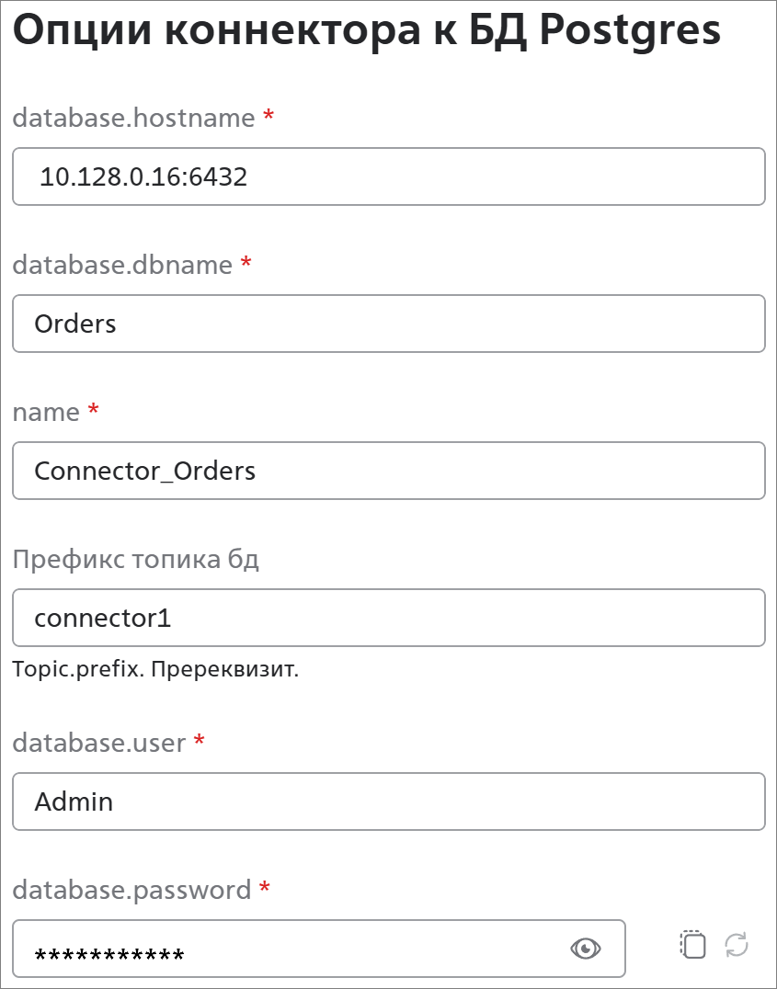Click the red asterisk beside database.password

click(265, 886)
